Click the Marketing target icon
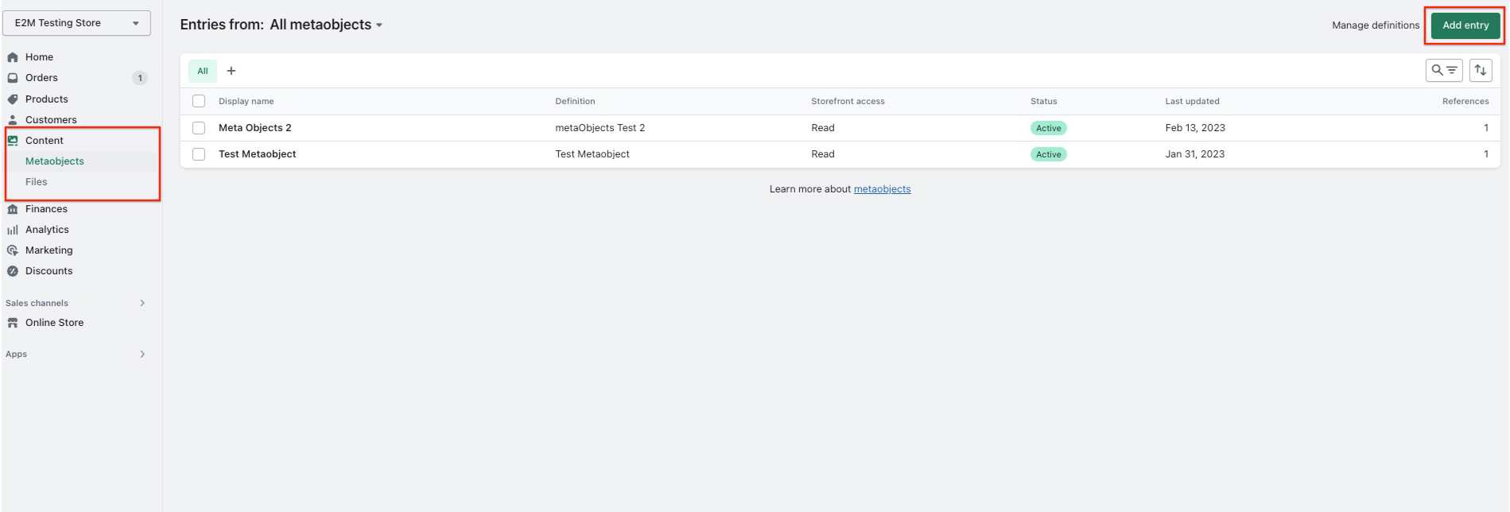 click(13, 250)
